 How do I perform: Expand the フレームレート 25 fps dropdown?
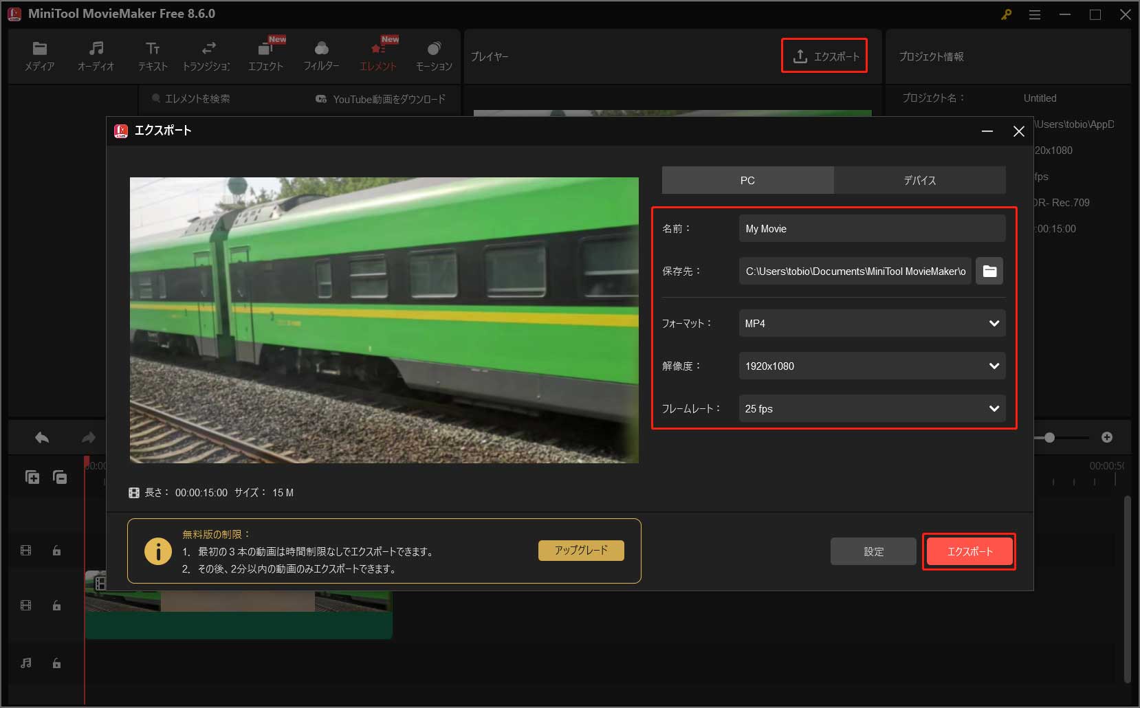coord(872,408)
